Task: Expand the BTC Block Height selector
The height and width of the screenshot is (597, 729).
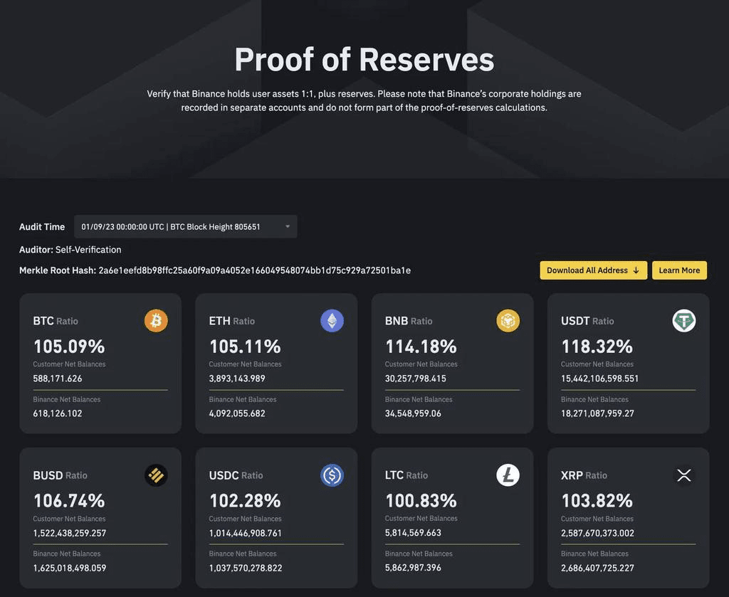Action: click(287, 226)
